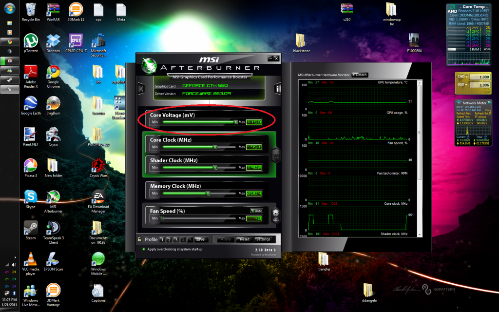Toggle the core/shader clock link button
Screen dimensions: 499x312
coord(276,155)
